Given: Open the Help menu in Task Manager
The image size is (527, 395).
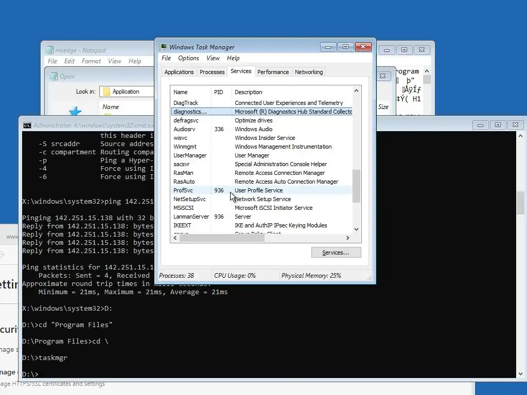Looking at the screenshot, I should [233, 58].
